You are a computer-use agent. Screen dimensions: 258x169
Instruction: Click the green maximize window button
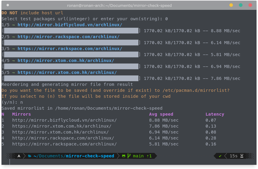[x=241, y=5]
